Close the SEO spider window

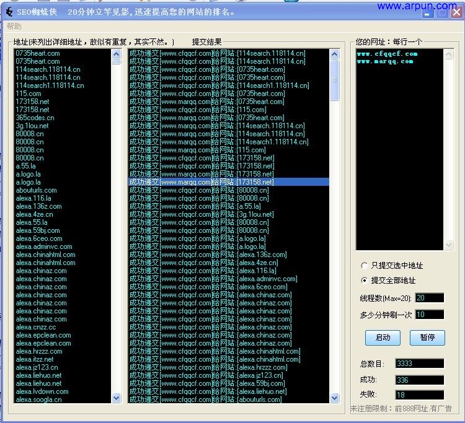[x=457, y=12]
